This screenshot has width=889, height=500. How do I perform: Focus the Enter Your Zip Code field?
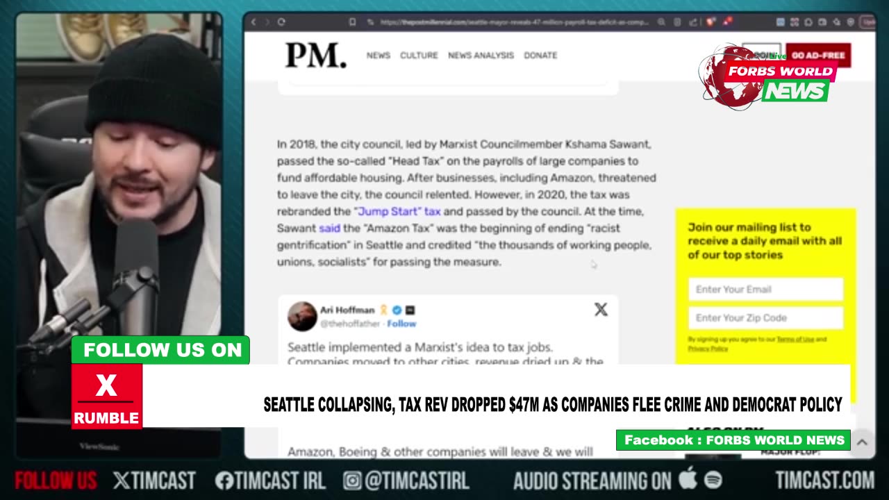[x=765, y=318]
